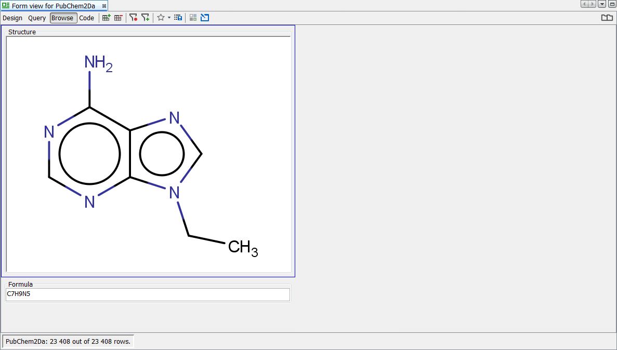This screenshot has height=350, width=617.
Task: Click the delete row icon with red minus
Action: tap(119, 18)
